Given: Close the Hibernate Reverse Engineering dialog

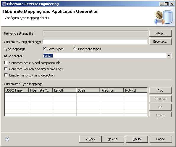Looking at the screenshot, I should (x=172, y=4).
